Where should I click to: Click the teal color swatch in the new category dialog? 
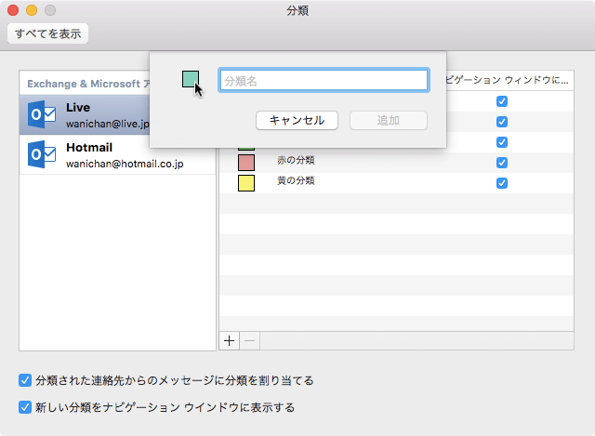(190, 79)
